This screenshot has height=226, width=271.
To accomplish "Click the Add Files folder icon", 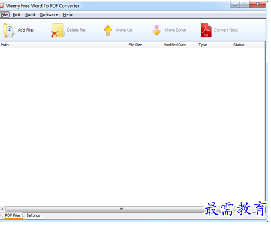I will [x=9, y=31].
